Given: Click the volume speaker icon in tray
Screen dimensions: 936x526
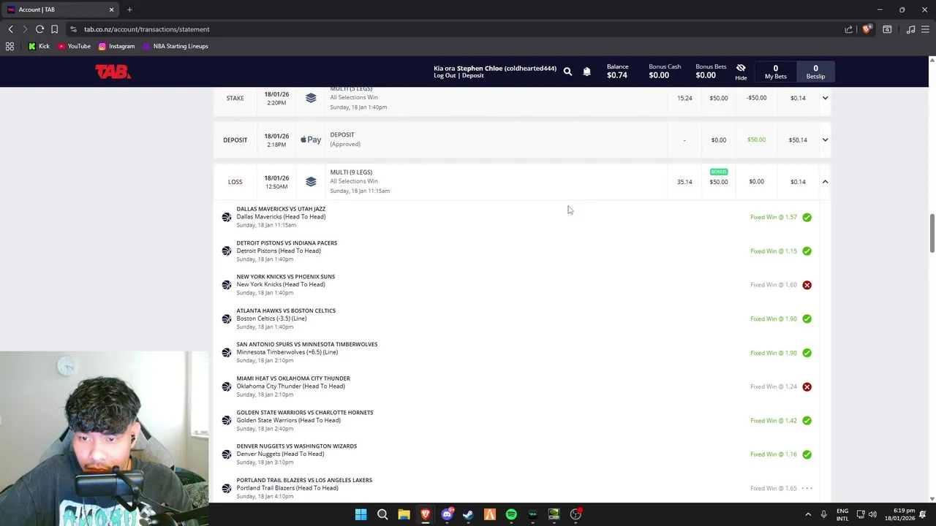Looking at the screenshot, I should (872, 514).
